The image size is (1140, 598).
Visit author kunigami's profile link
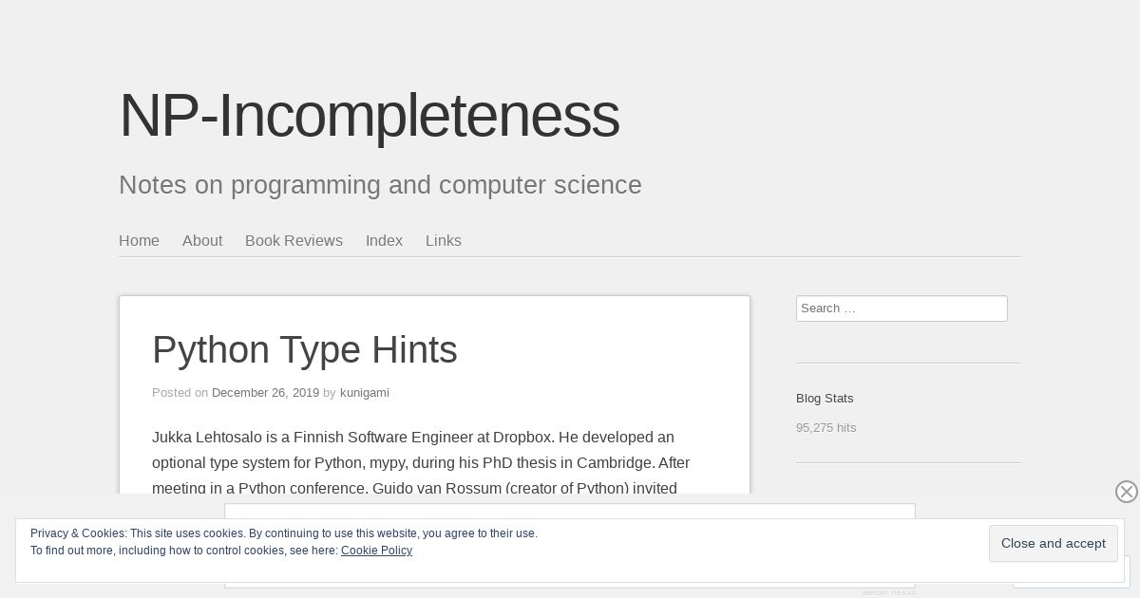point(365,393)
